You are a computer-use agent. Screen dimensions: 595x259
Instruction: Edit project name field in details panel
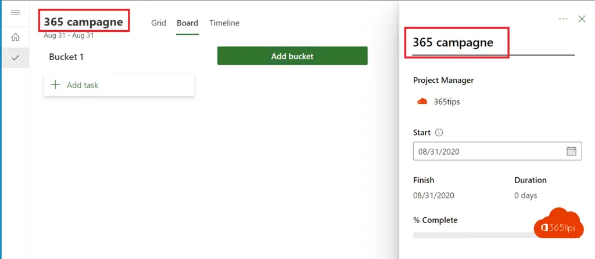tap(459, 43)
